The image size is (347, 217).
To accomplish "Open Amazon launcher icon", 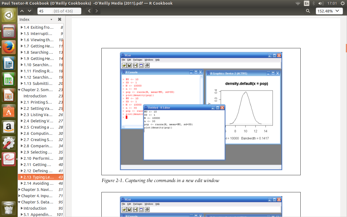I will click(9, 127).
